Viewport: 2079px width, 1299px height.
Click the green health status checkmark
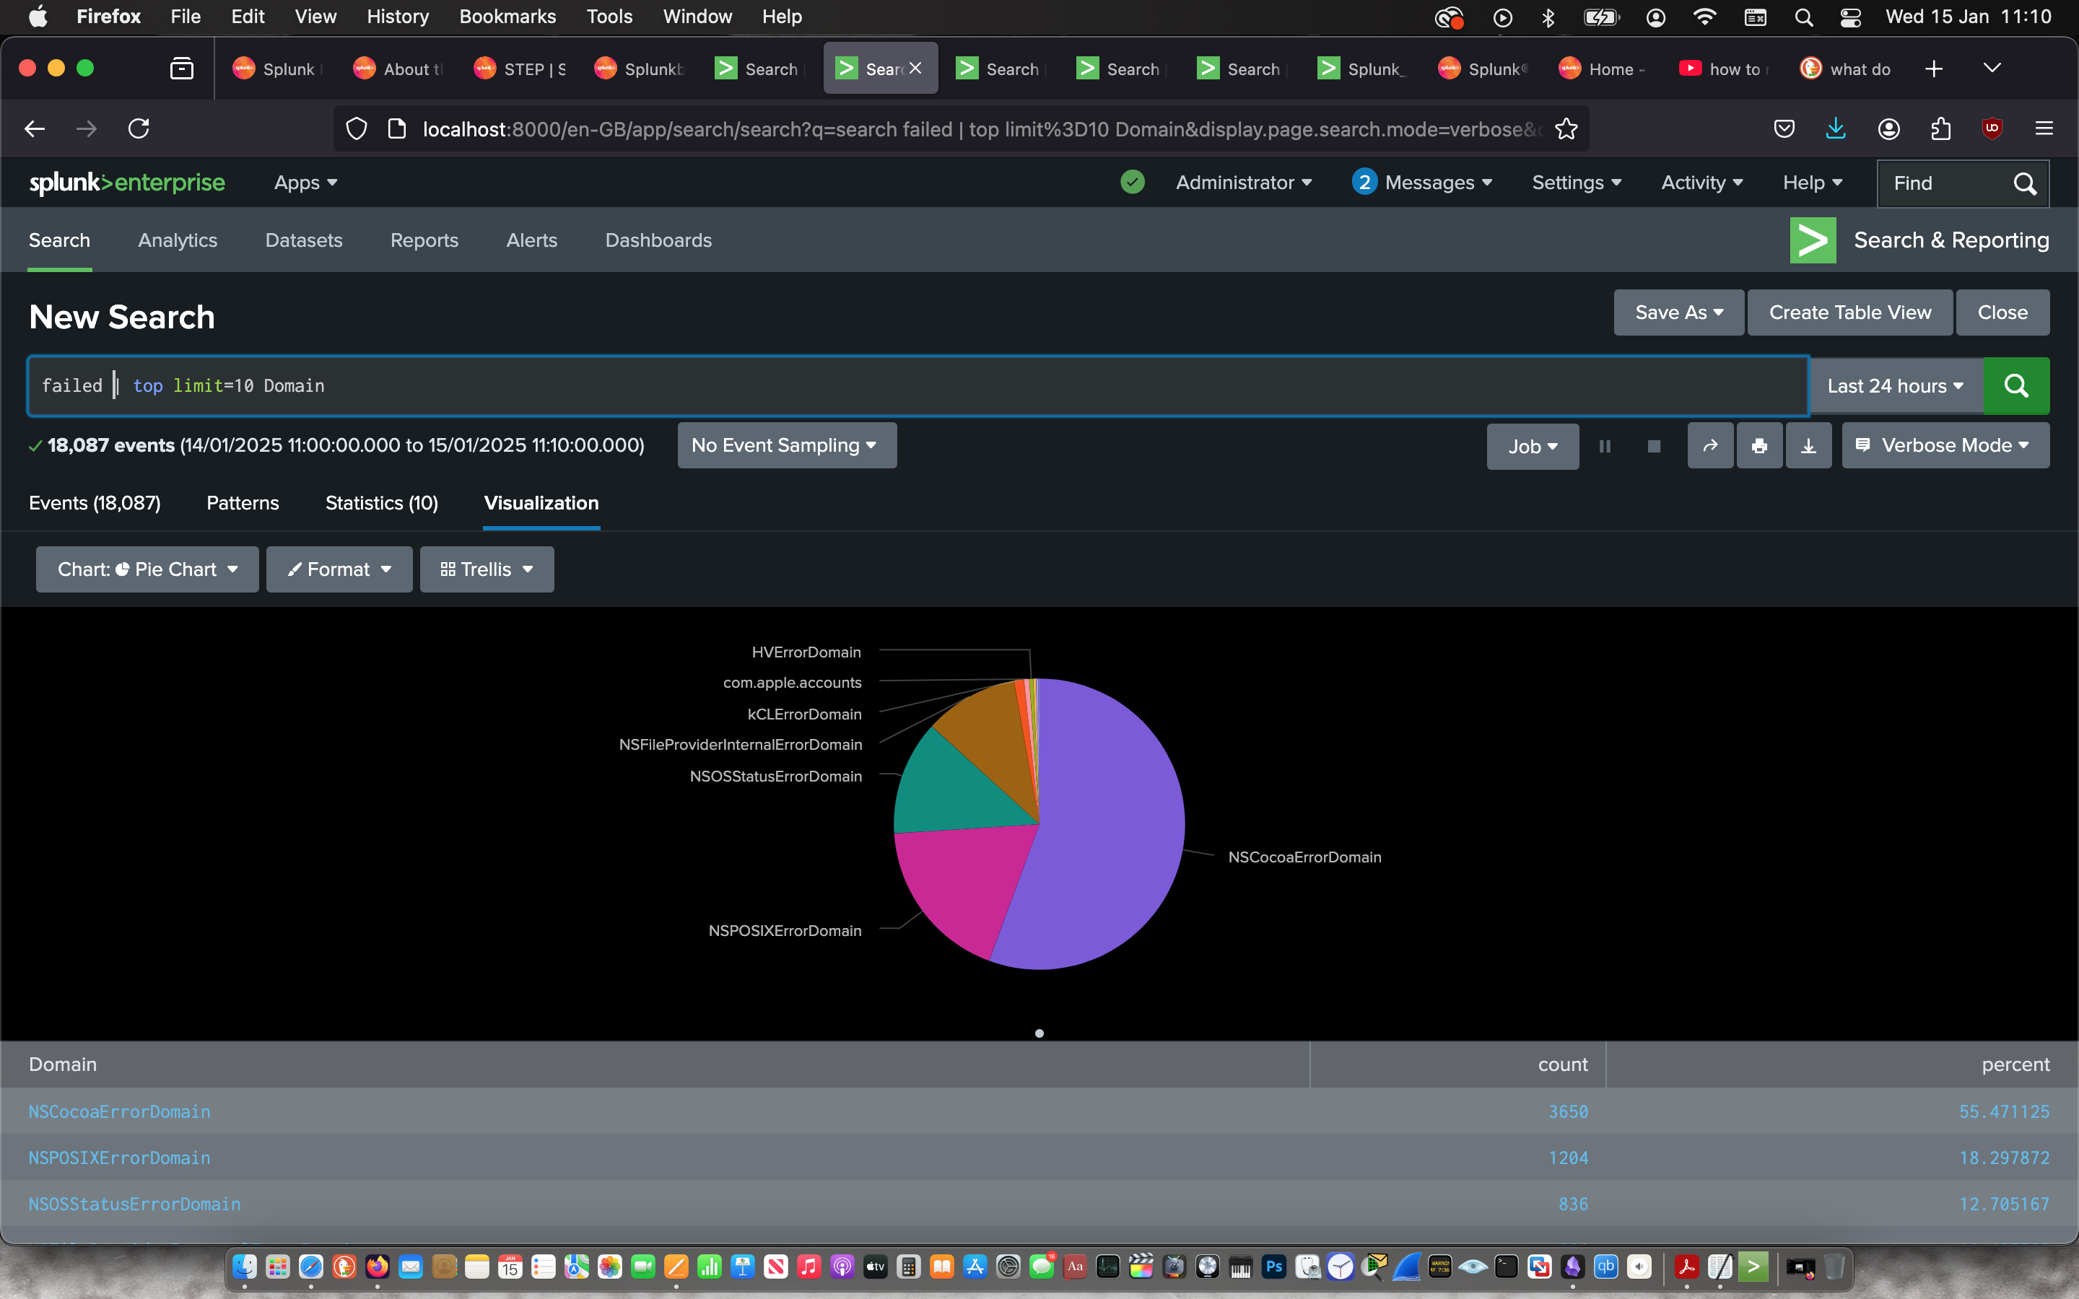(1133, 182)
